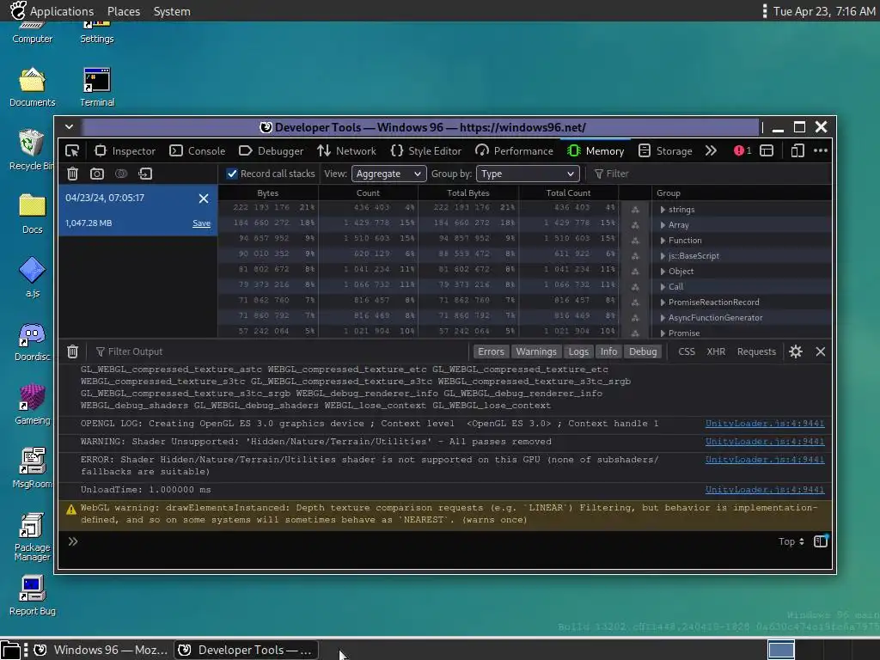Open UnityLoader.js link beside UnloadTime message

[764, 490]
